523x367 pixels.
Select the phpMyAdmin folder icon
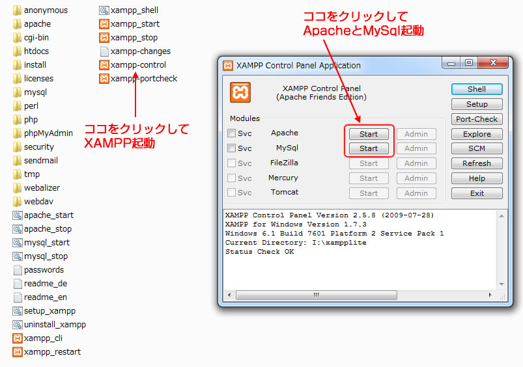pyautogui.click(x=18, y=133)
